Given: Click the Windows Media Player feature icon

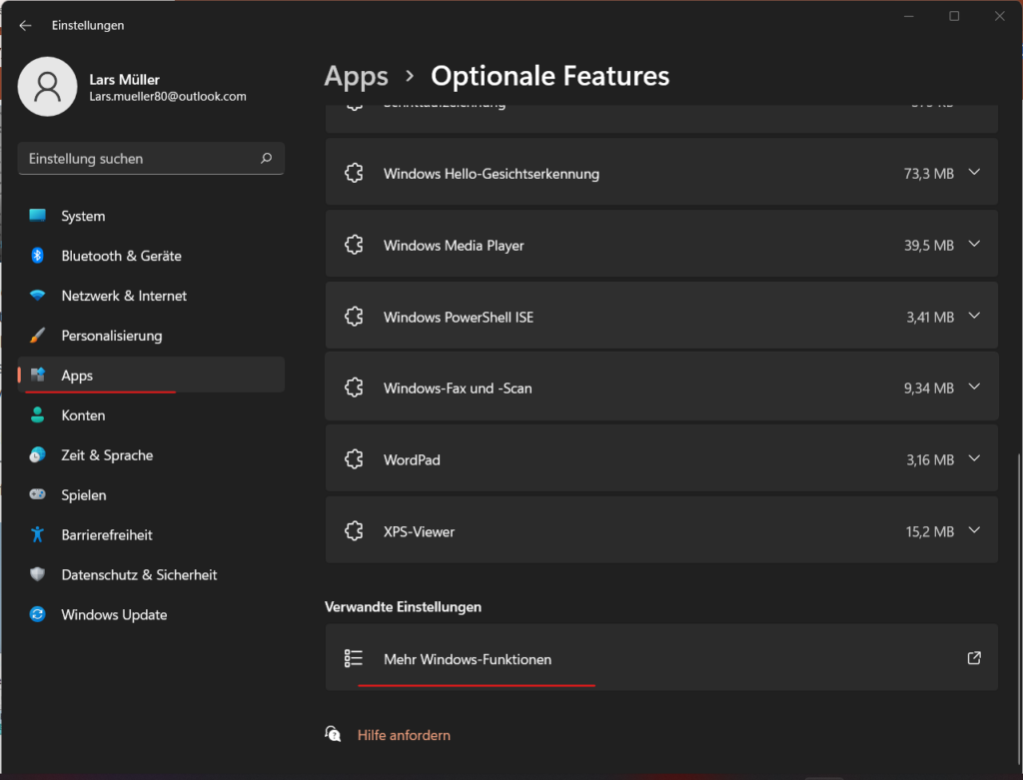Looking at the screenshot, I should (x=354, y=245).
